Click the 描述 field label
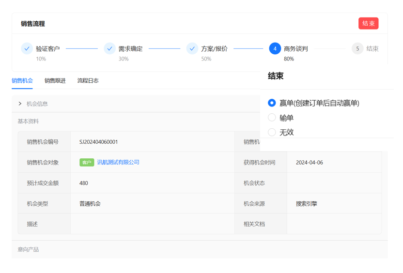Screen dimensions: 403x273 [32, 224]
